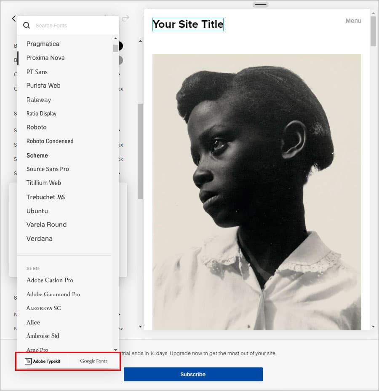Select the Roboto Condensed font
Viewport: 379px width, 391px height.
(50, 141)
